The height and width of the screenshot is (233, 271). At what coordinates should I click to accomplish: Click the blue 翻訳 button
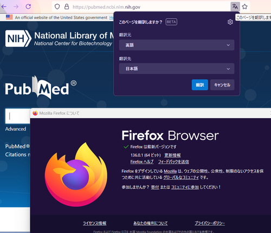(200, 85)
